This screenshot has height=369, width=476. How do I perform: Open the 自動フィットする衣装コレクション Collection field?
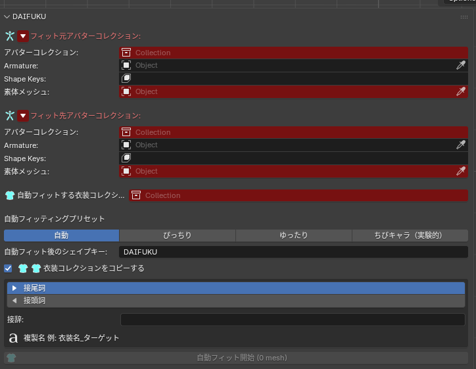pos(298,195)
